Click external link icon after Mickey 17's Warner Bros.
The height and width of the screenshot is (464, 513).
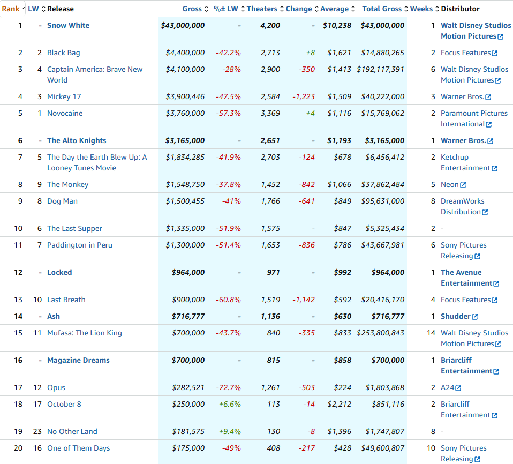[x=488, y=97]
